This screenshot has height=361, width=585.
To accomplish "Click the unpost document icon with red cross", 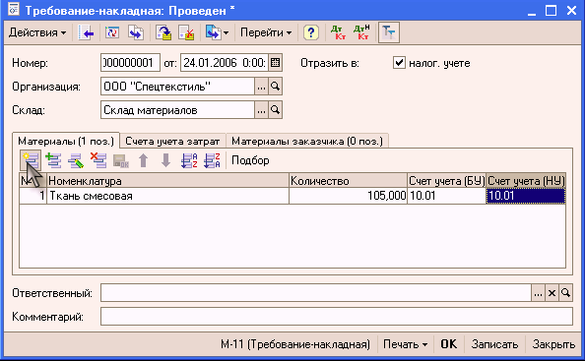I will pyautogui.click(x=186, y=32).
